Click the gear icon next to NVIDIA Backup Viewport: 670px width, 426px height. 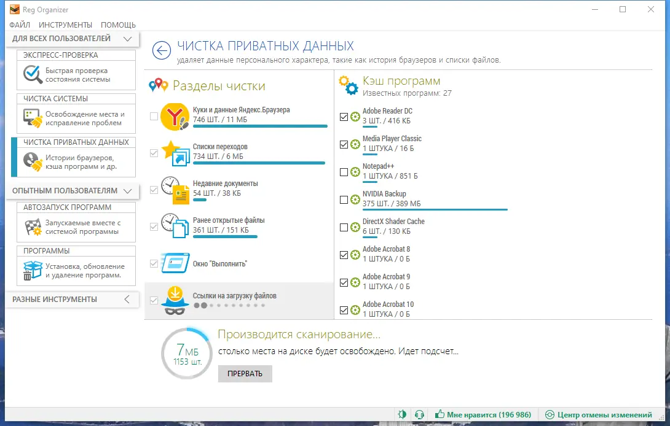point(355,199)
